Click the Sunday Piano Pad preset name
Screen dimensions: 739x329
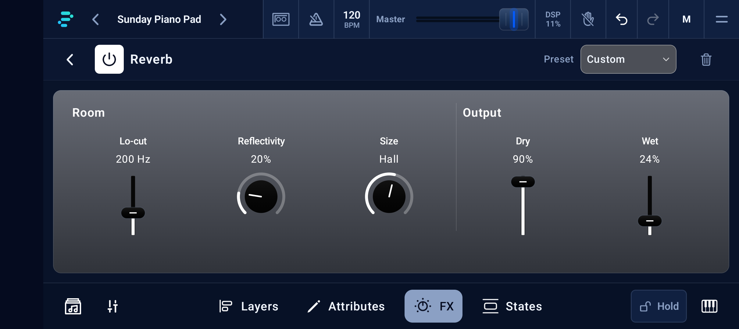pos(159,19)
